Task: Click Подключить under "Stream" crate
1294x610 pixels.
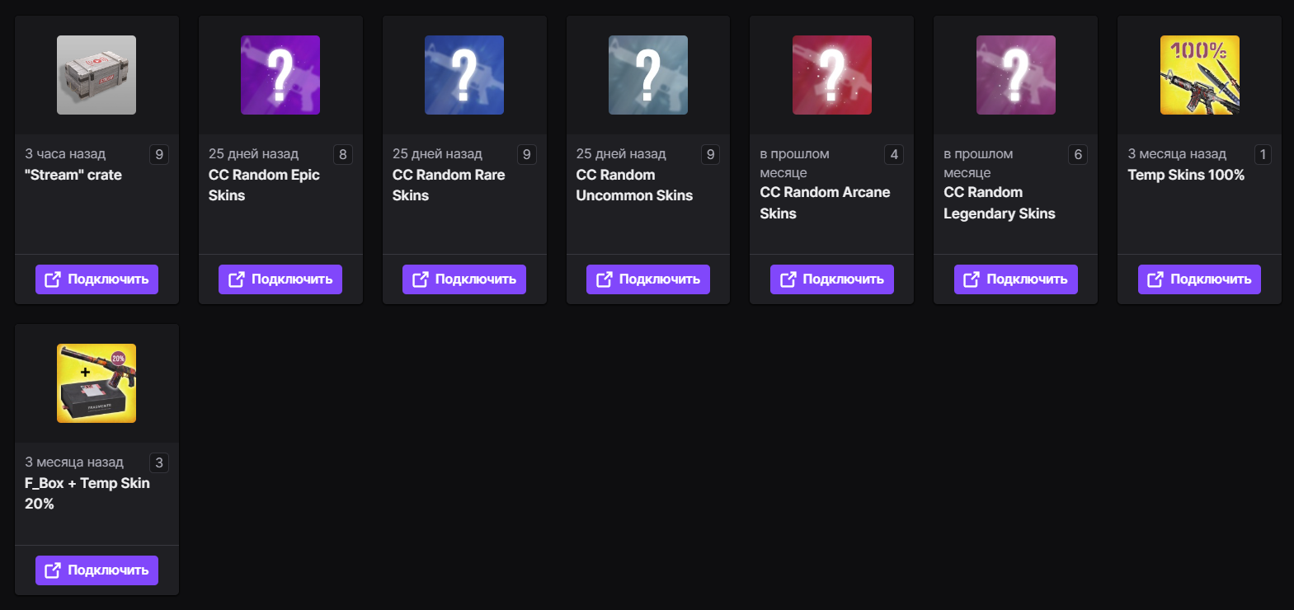Action: pyautogui.click(x=96, y=279)
